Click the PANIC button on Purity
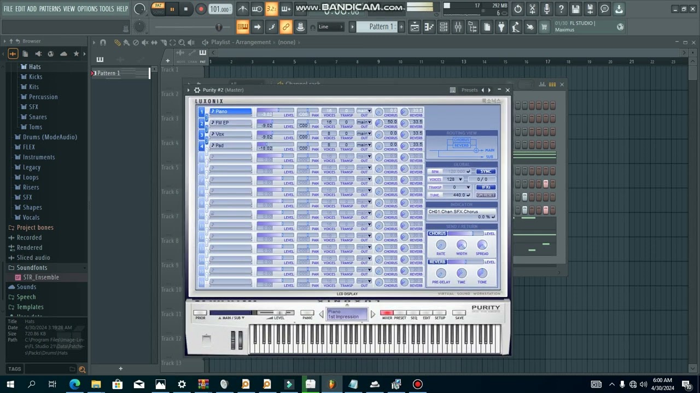 click(x=307, y=313)
